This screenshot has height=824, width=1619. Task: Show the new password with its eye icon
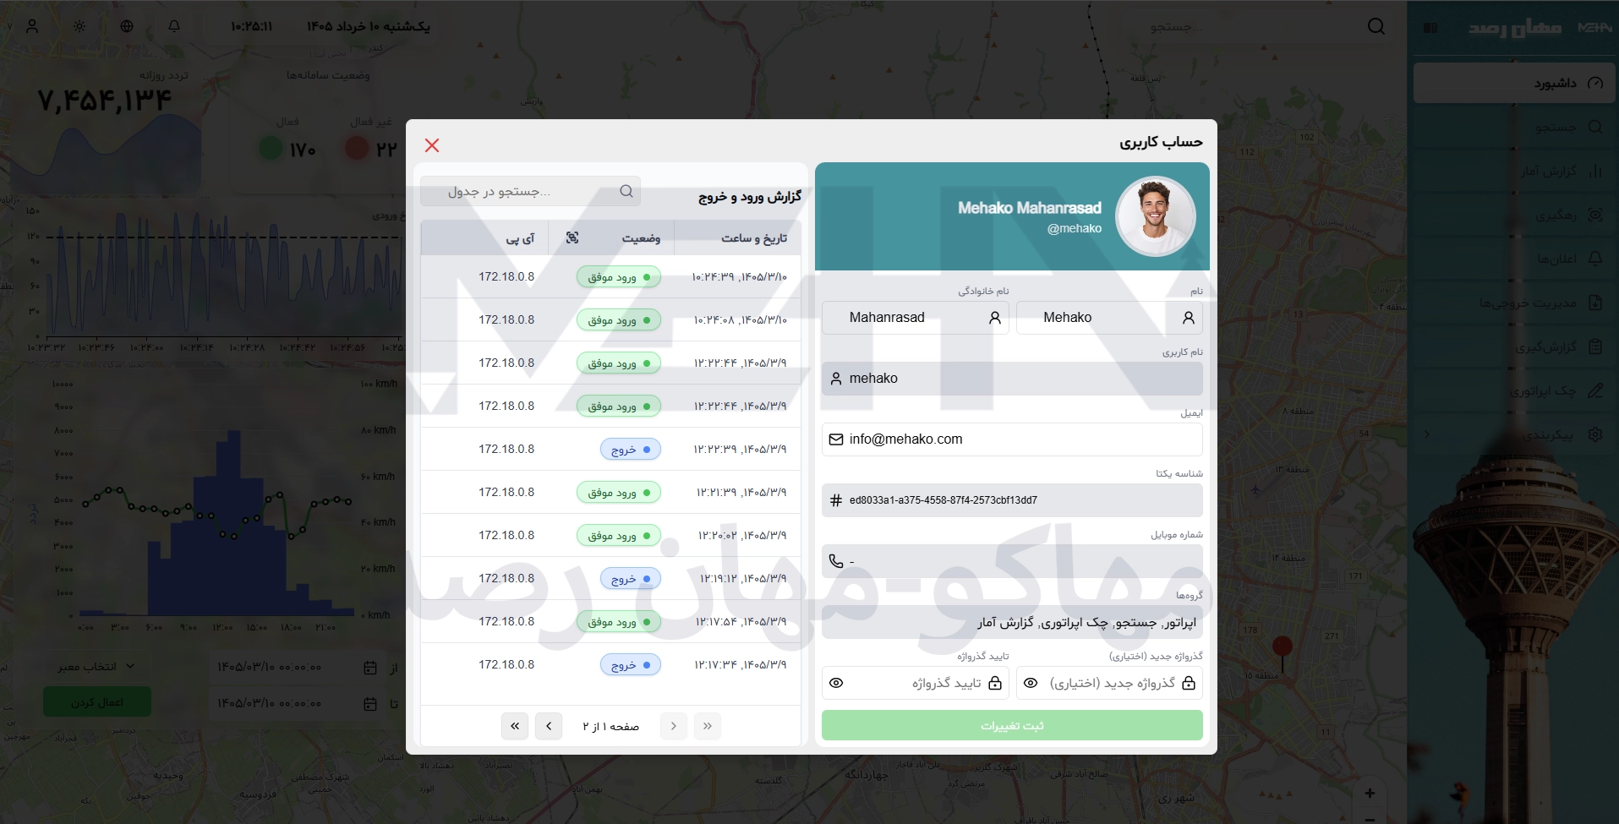pos(1031,683)
